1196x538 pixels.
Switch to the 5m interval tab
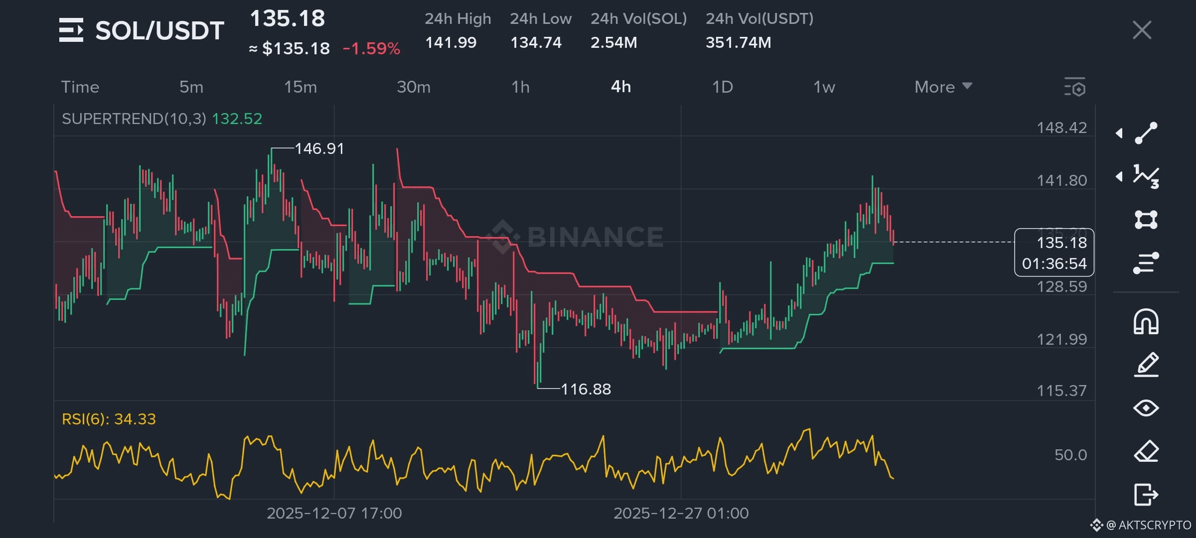click(x=191, y=87)
